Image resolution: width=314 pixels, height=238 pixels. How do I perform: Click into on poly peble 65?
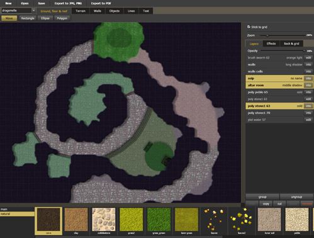[308, 92]
